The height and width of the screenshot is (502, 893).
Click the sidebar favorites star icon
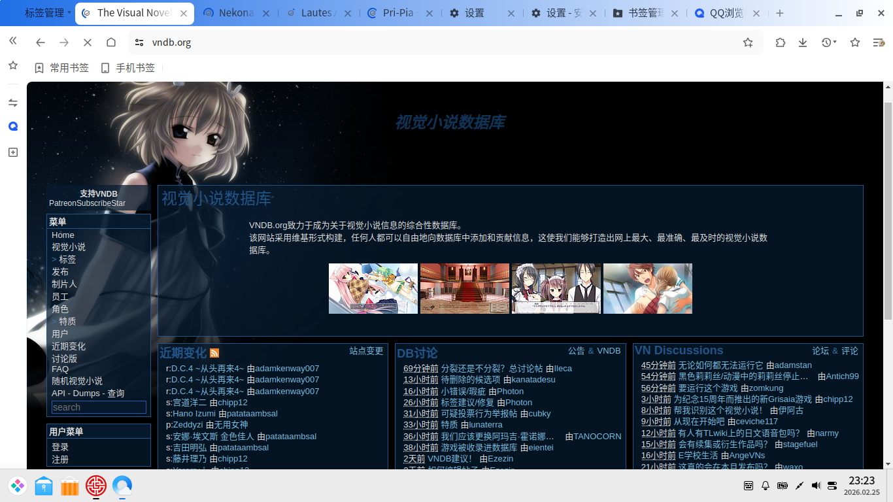point(12,65)
